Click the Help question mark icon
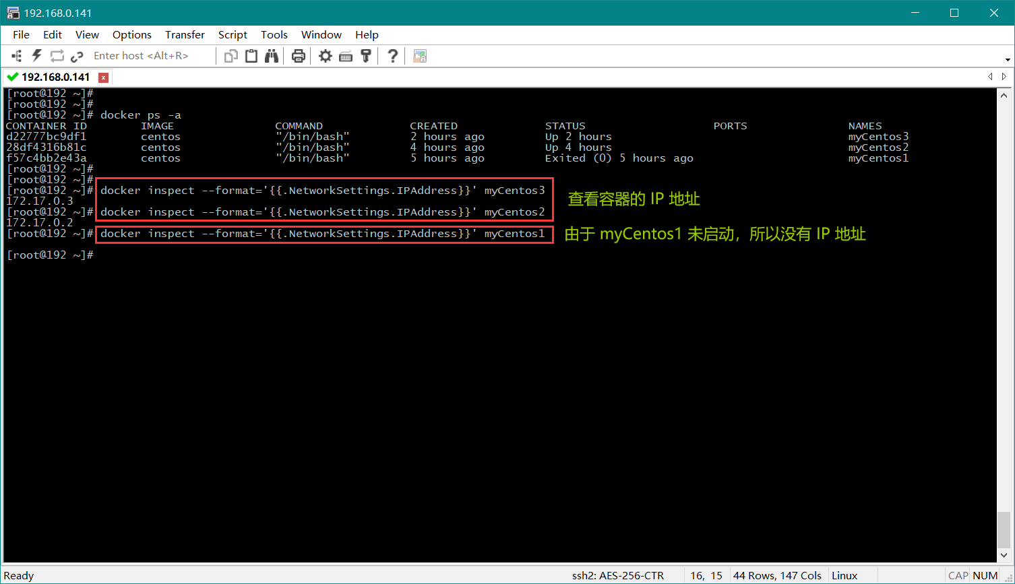The width and height of the screenshot is (1015, 584). click(392, 56)
